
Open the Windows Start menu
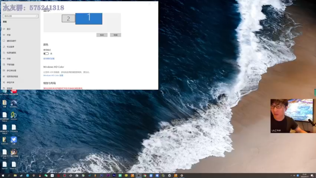click(3, 176)
